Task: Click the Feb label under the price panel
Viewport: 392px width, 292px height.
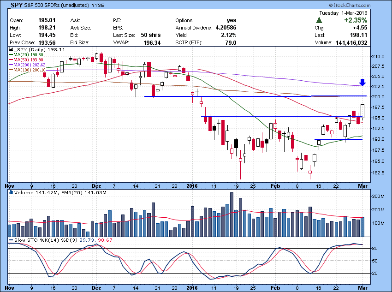Action: (x=275, y=186)
